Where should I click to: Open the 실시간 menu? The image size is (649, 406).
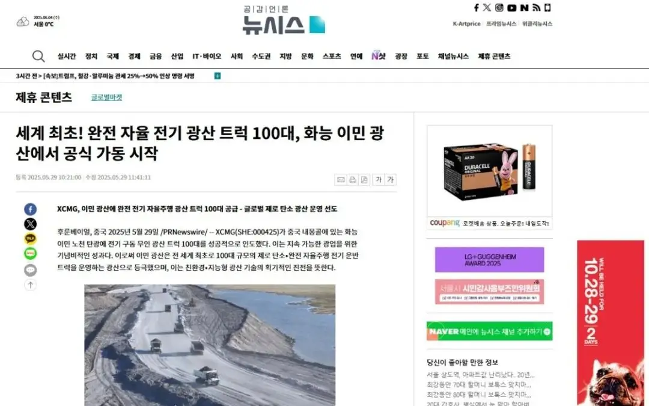tap(67, 57)
